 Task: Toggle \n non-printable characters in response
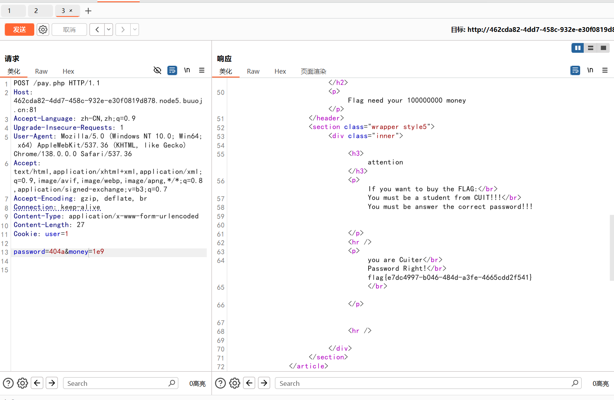point(590,70)
